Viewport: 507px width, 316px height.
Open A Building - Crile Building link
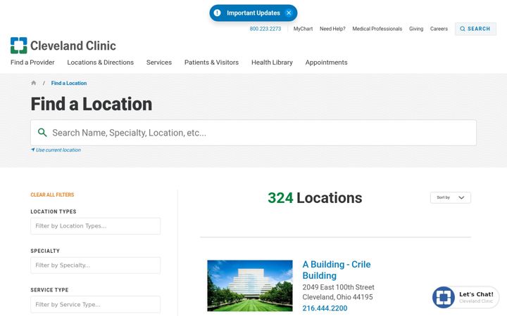point(337,270)
